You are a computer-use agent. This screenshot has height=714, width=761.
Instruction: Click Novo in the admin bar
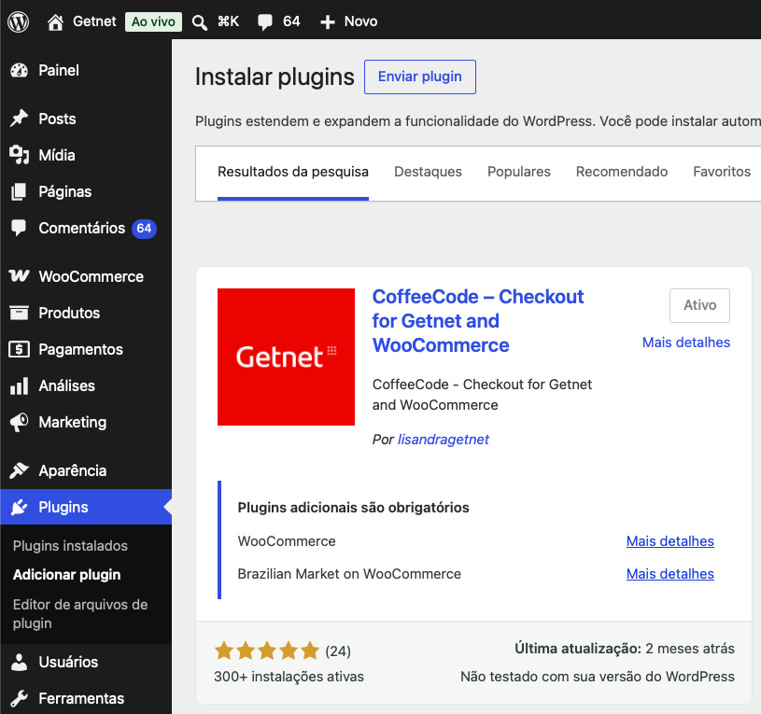point(360,21)
